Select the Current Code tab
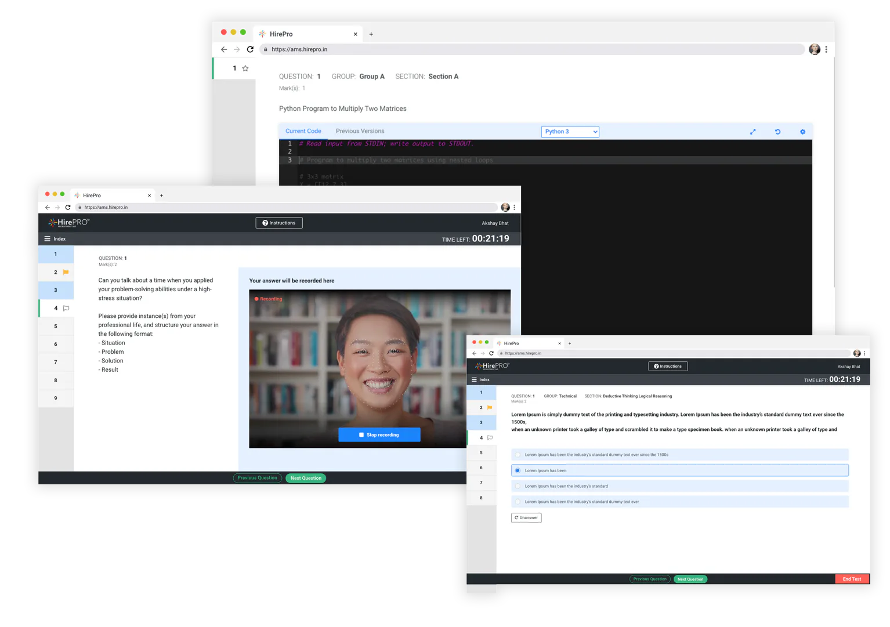The height and width of the screenshot is (627, 890). point(303,131)
